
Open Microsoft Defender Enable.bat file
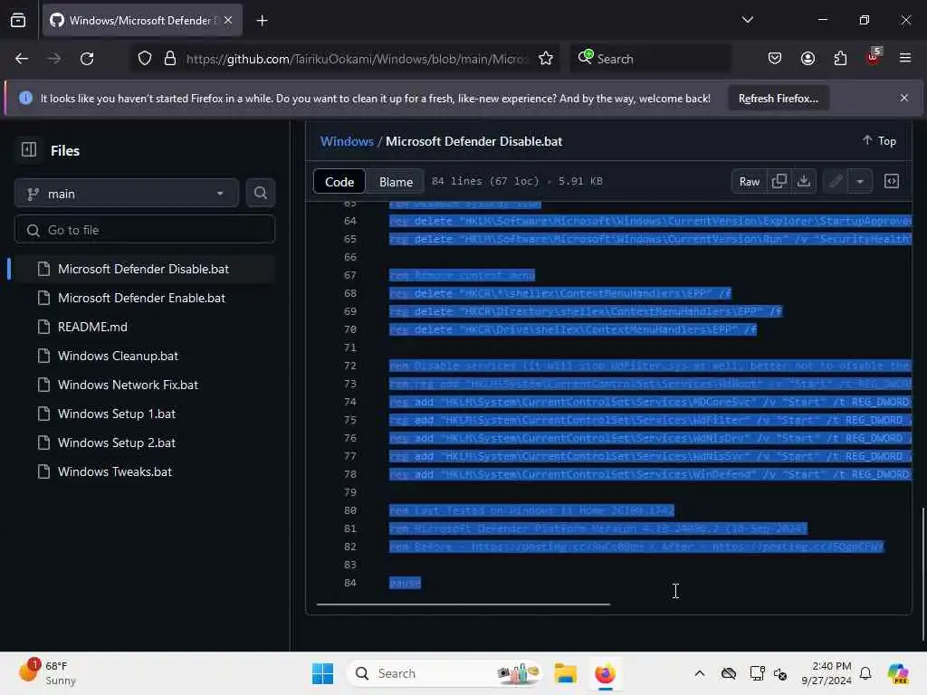pos(141,298)
